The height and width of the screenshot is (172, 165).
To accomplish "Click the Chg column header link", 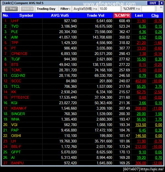I will [155, 15].
